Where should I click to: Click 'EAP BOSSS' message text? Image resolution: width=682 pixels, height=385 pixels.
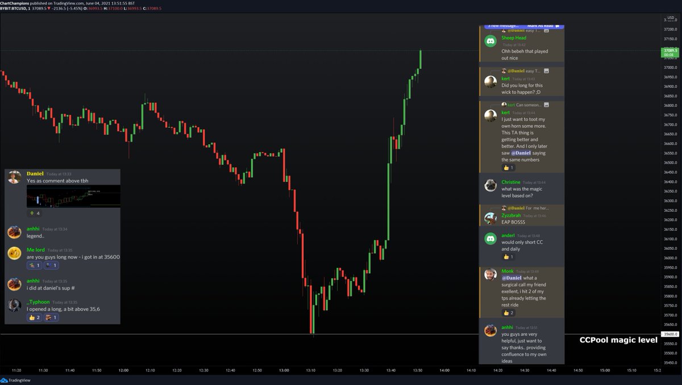pos(514,222)
